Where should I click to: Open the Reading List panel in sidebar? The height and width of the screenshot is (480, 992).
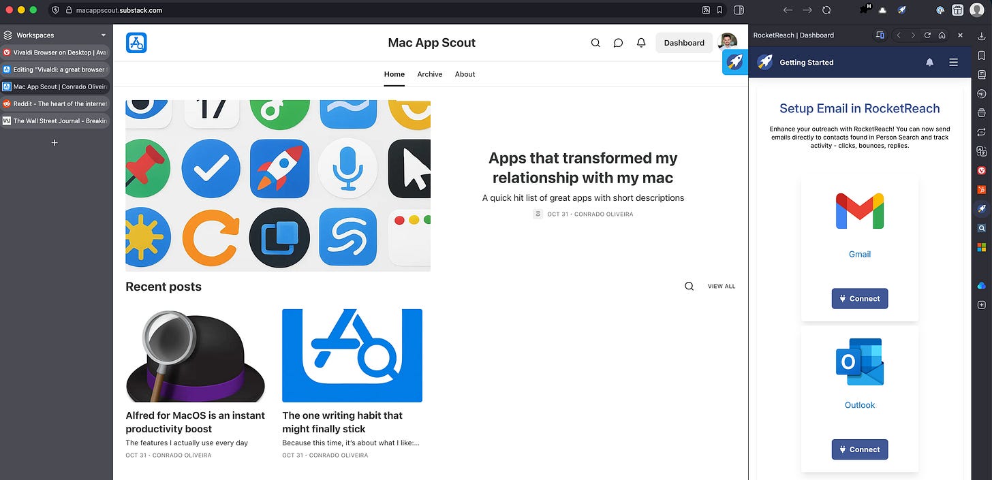982,74
